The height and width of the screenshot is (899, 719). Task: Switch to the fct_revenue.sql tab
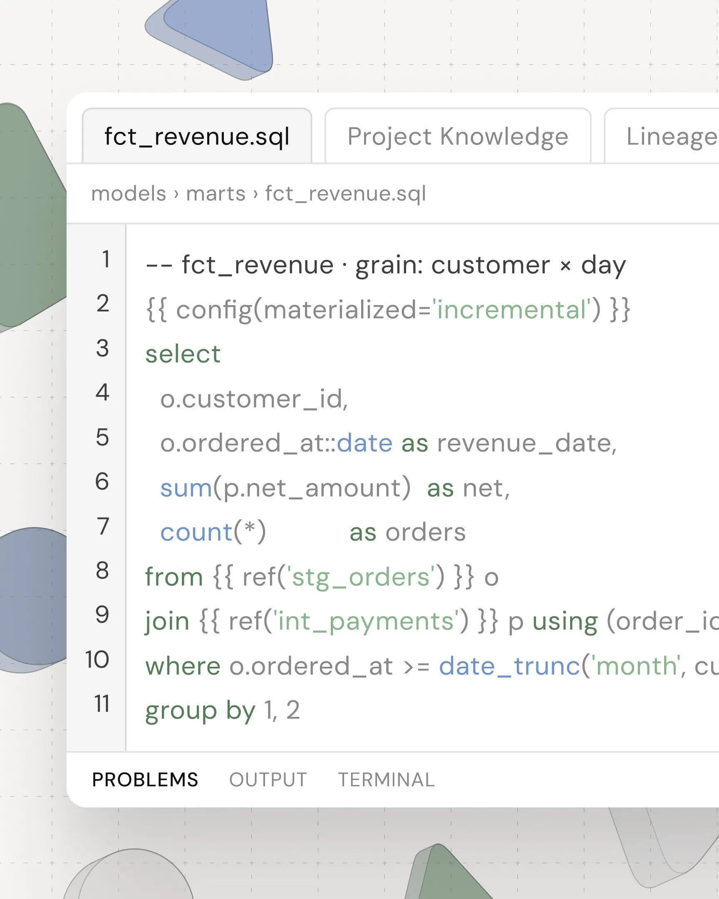[x=197, y=136]
